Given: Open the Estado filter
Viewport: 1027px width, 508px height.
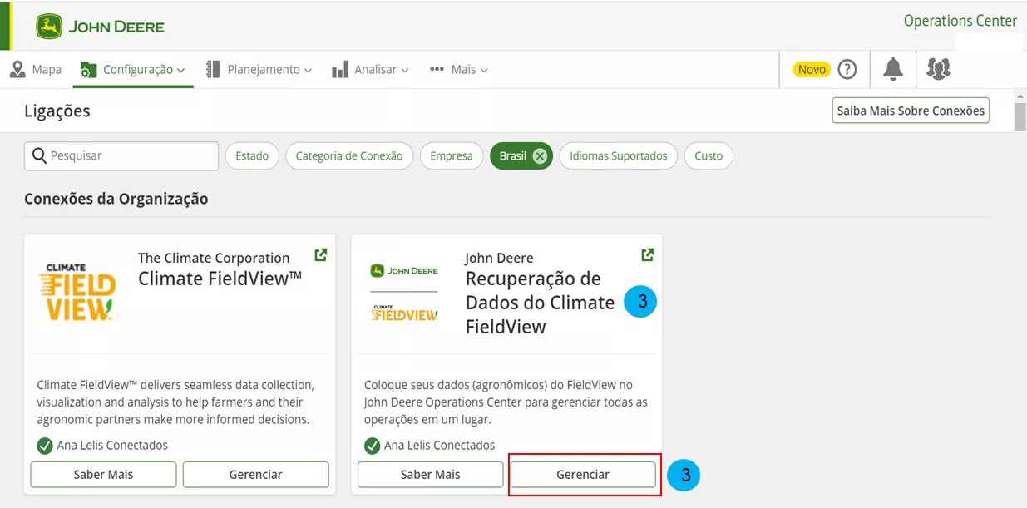Looking at the screenshot, I should pos(252,155).
